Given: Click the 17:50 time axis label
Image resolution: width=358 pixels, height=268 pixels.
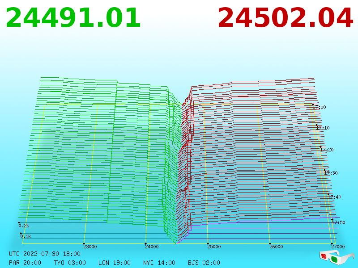Looking at the screenshot, I should pyautogui.click(x=338, y=222).
